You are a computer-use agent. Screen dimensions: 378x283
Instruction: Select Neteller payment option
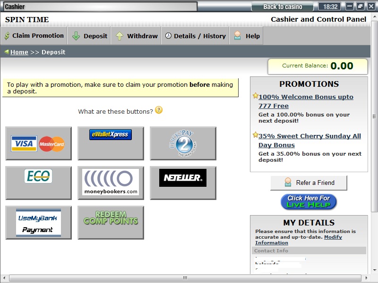(183, 183)
